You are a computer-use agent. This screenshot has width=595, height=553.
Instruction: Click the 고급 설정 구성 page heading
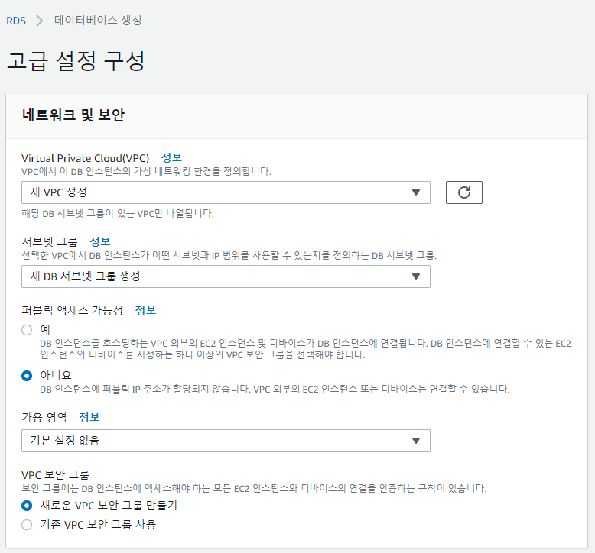(x=76, y=60)
